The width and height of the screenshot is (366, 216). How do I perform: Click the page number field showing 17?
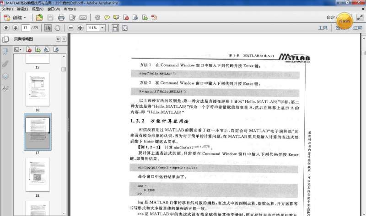tap(26, 28)
